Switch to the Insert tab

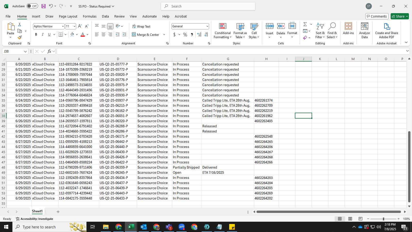click(36, 16)
